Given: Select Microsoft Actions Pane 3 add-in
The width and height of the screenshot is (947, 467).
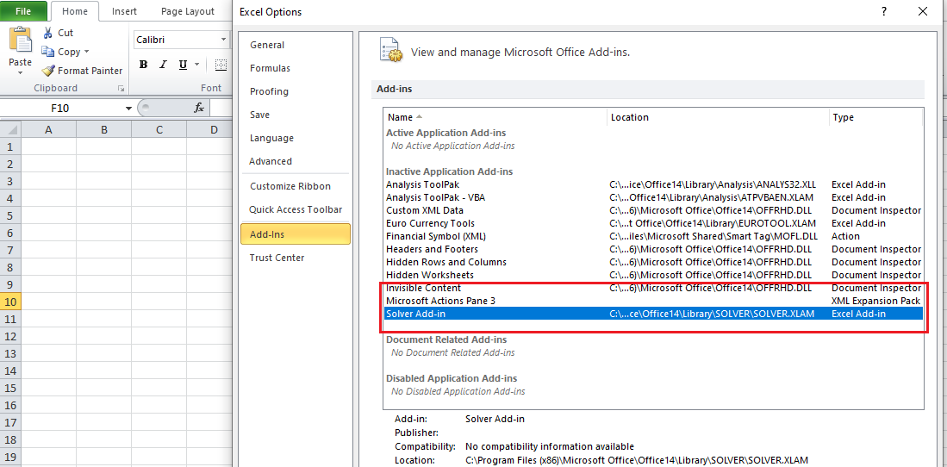Looking at the screenshot, I should click(653, 301).
